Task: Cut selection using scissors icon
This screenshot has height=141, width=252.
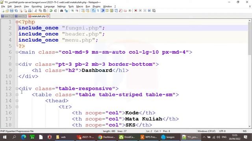Action: (x=36, y=11)
